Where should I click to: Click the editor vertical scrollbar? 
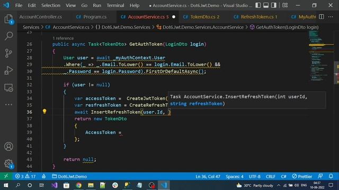point(336,73)
